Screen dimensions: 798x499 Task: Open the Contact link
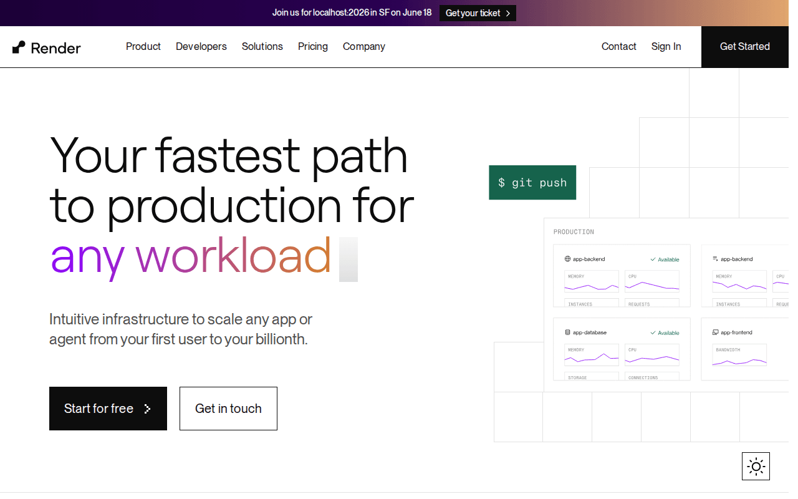click(x=619, y=47)
